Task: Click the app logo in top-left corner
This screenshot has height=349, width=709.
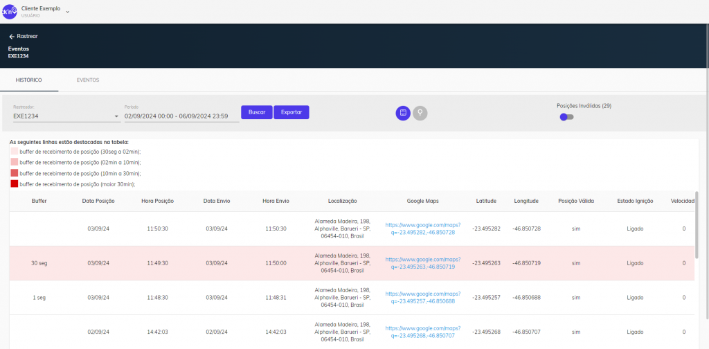Action: pyautogui.click(x=8, y=11)
